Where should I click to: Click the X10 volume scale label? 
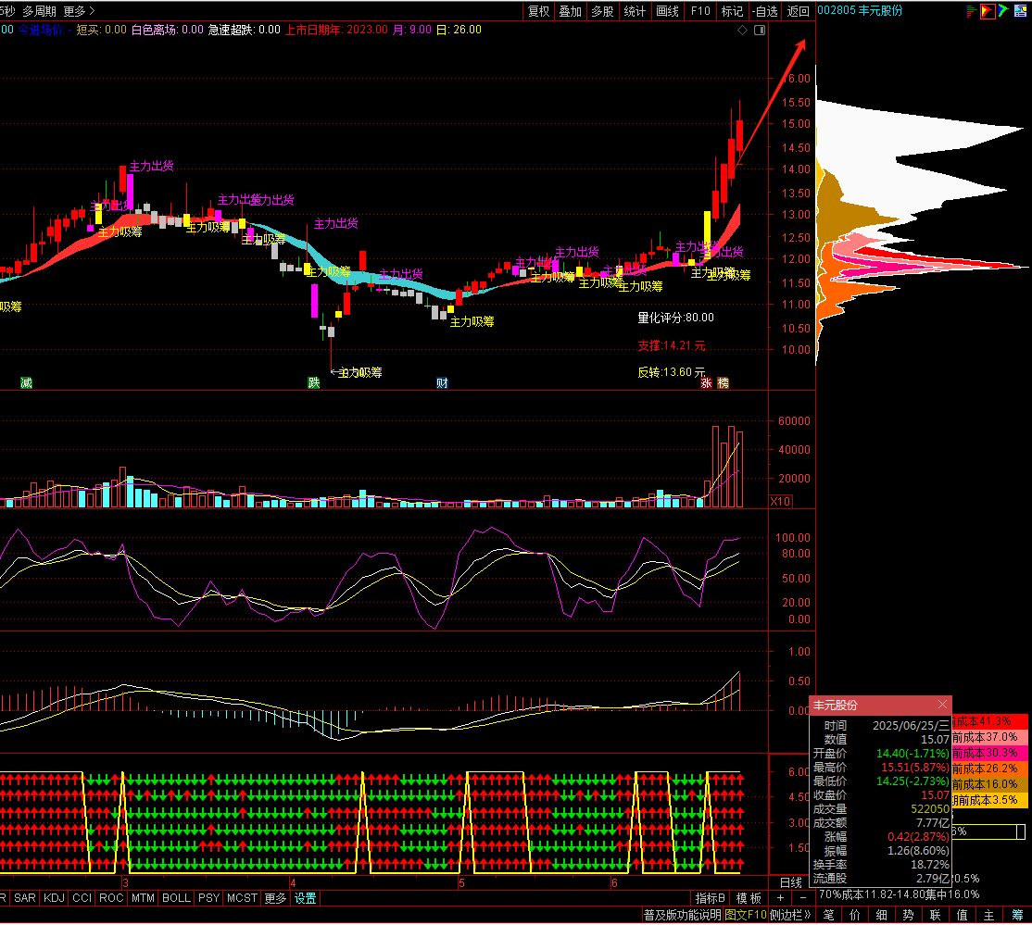click(x=781, y=501)
